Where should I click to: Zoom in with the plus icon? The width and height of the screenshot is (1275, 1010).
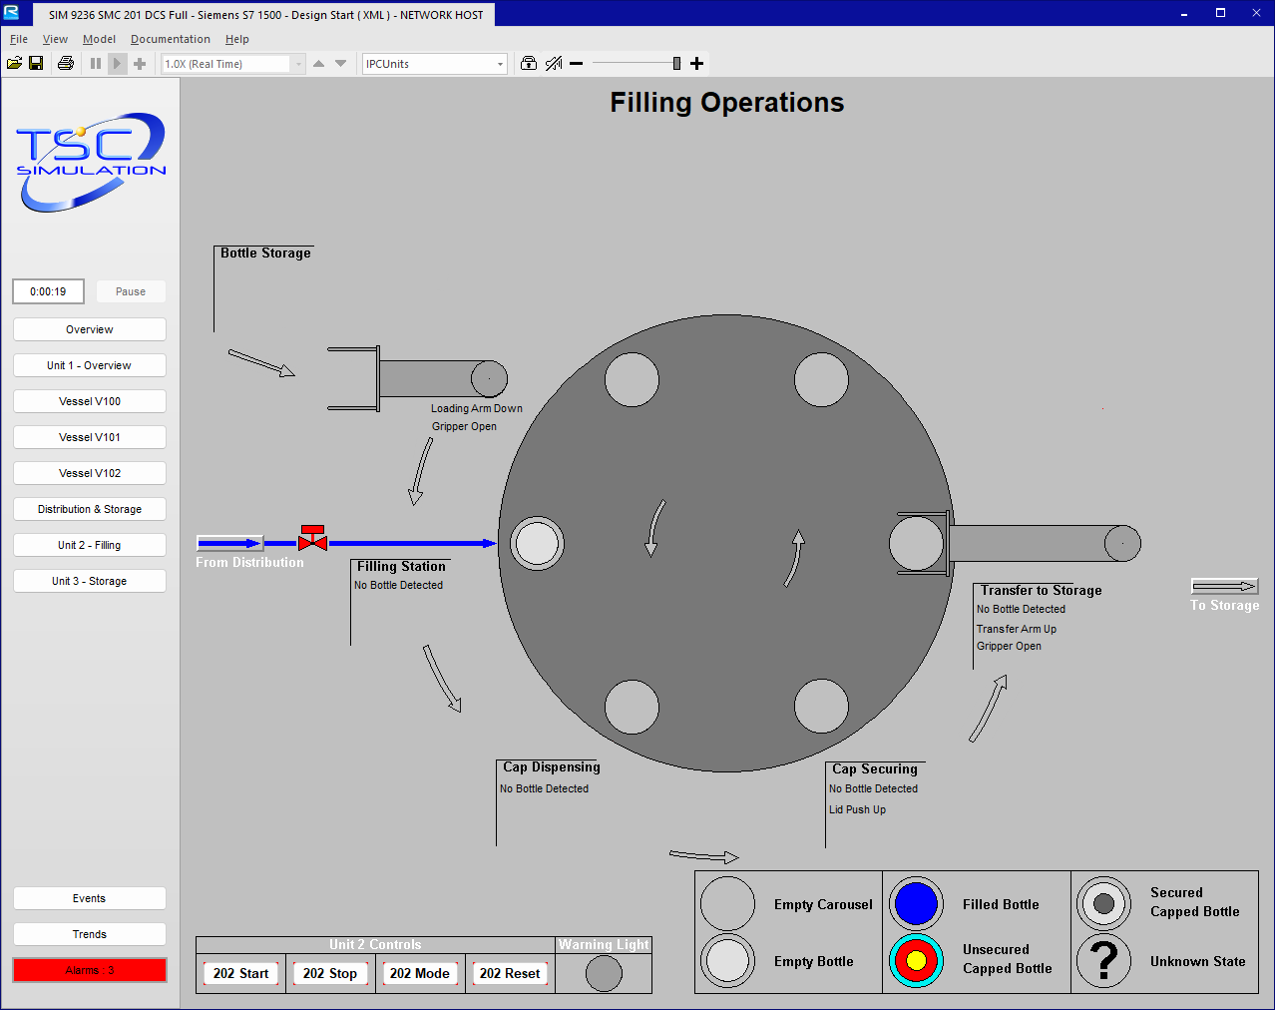pos(697,64)
